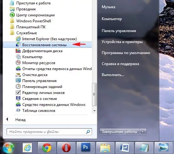Image resolution: width=174 pixels, height=154 pixels.
Task: Select the Планировщик заданий text entry
Action: pos(42,87)
